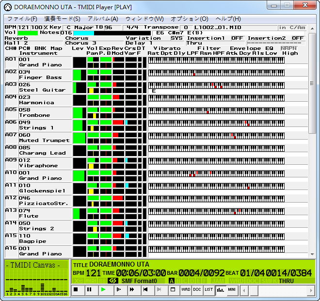Toggle the level meter bars icon
This screenshot has width=320, height=301.
[x=221, y=289]
